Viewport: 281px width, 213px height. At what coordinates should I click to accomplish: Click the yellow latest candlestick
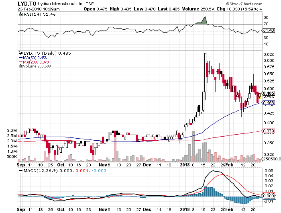[x=259, y=95]
